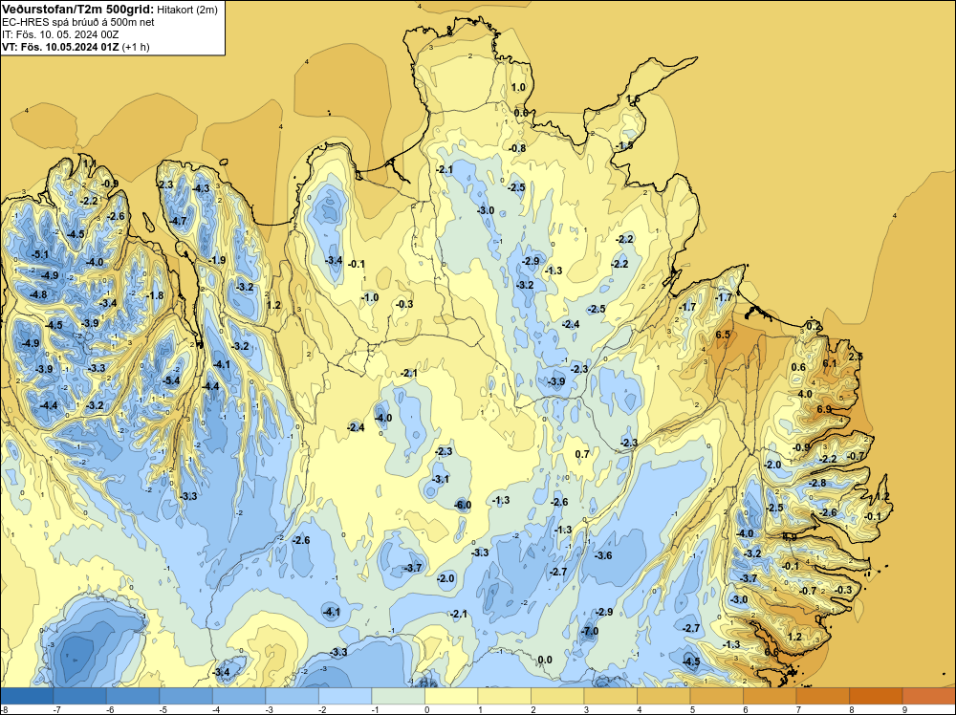The width and height of the screenshot is (956, 715).
Task: Select the legend tick label 9
Action: pyautogui.click(x=904, y=709)
